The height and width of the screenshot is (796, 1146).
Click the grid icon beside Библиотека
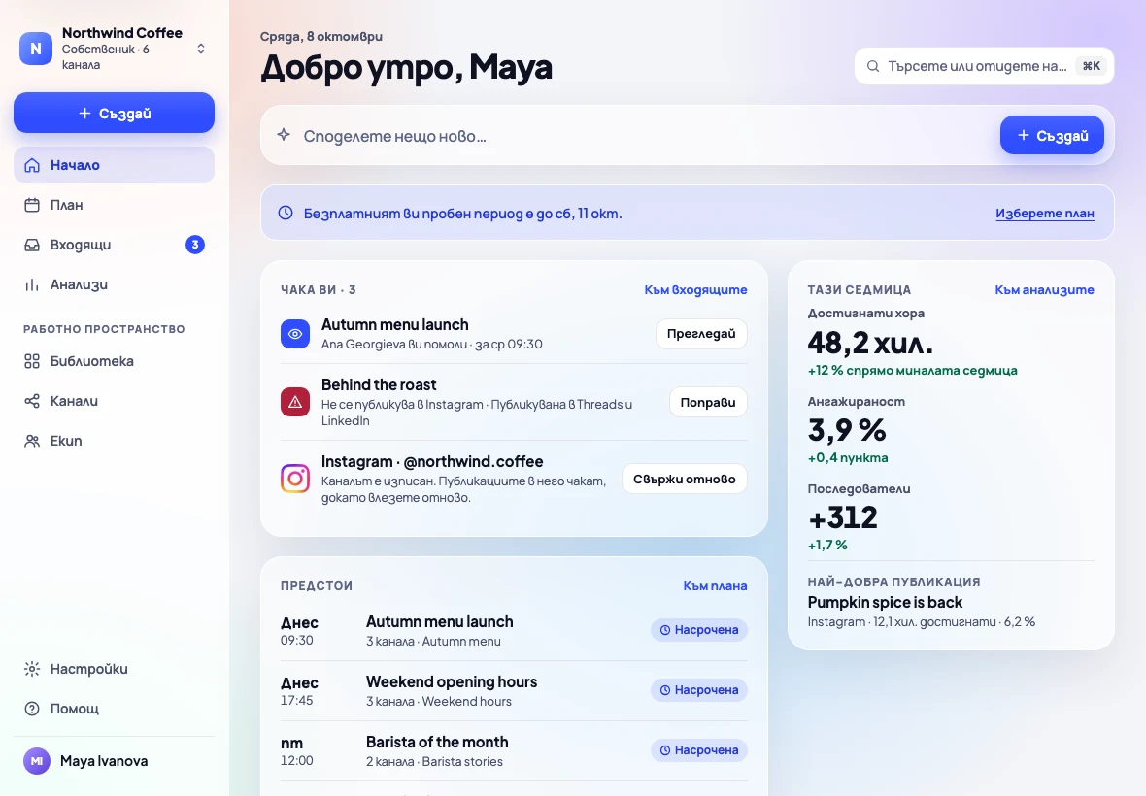point(32,361)
